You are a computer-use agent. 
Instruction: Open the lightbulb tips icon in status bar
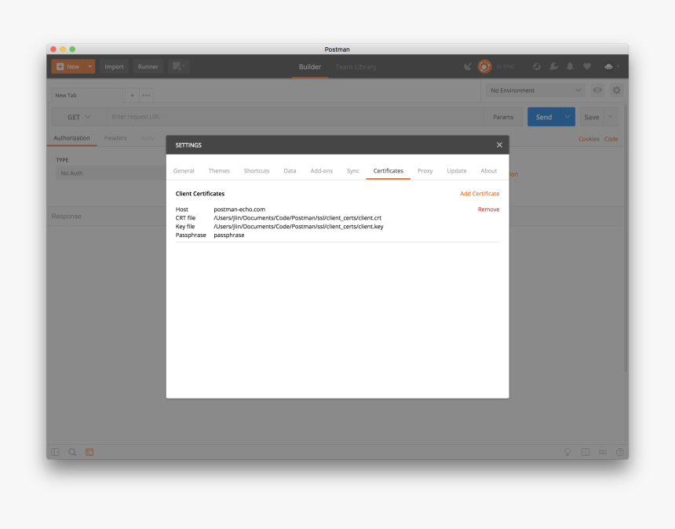click(x=567, y=452)
